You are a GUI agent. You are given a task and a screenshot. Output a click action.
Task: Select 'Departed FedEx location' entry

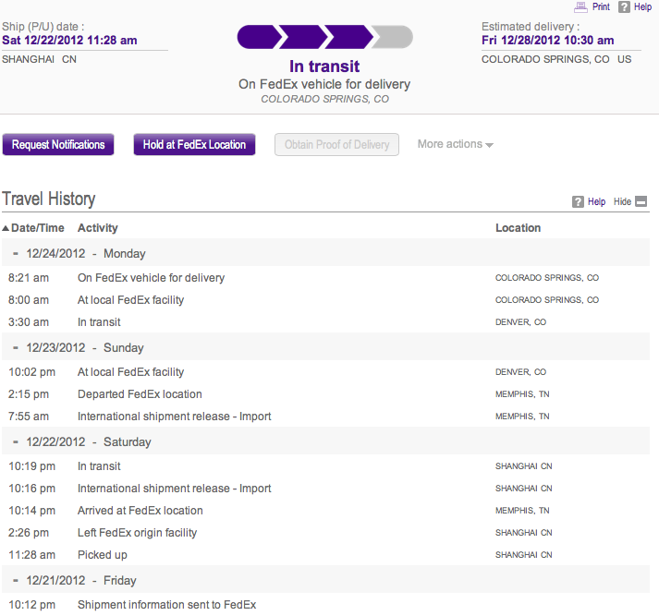pos(325,394)
